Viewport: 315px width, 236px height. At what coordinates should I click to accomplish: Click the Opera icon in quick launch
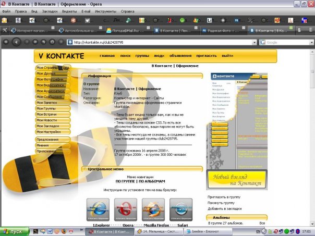coord(71,231)
